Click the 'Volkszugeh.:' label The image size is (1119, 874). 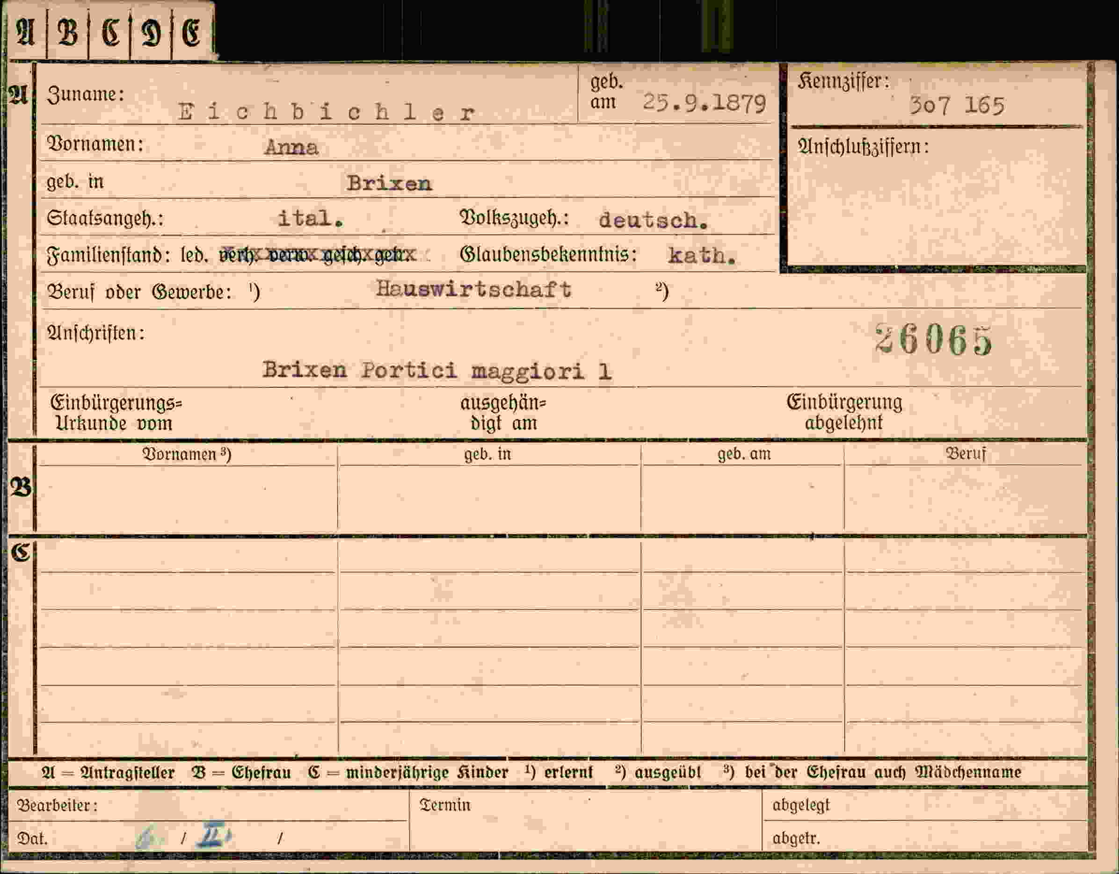(515, 218)
